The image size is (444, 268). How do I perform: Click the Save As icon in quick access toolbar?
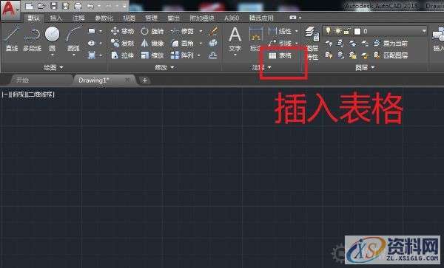[x=66, y=6]
